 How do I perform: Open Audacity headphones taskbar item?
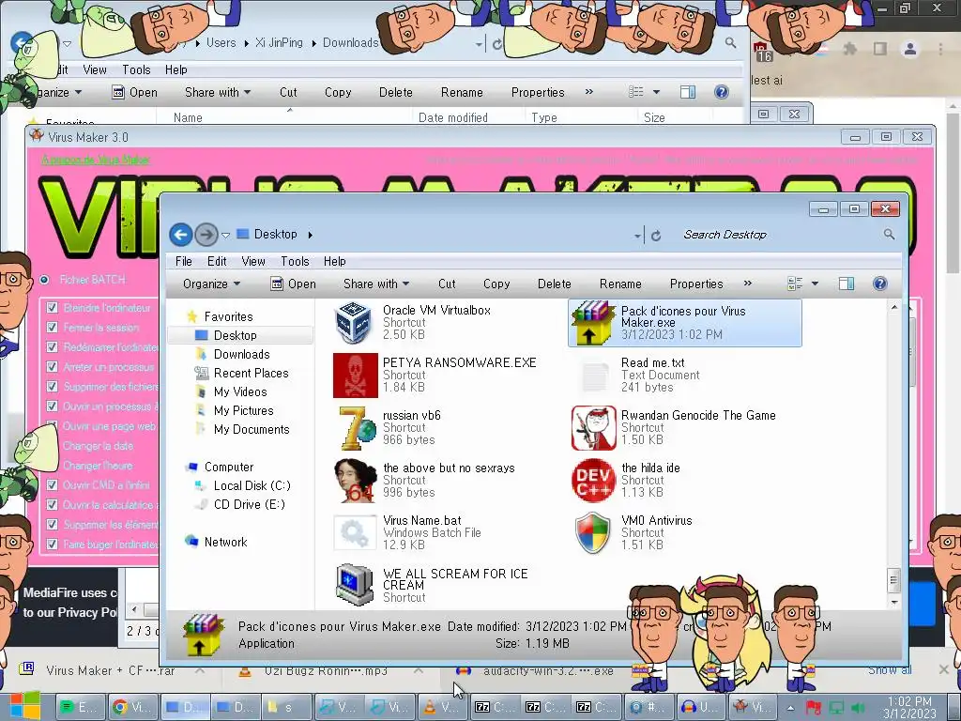tap(700, 708)
